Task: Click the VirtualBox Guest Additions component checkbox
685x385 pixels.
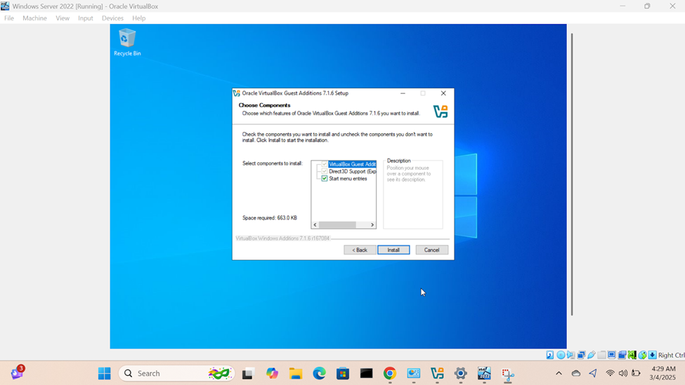Action: (x=325, y=164)
